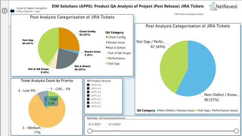Tick the APPS 4.8 checkbox

[88, 85]
